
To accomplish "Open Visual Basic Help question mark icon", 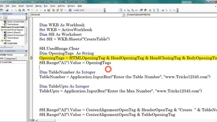I will point(70,10).
